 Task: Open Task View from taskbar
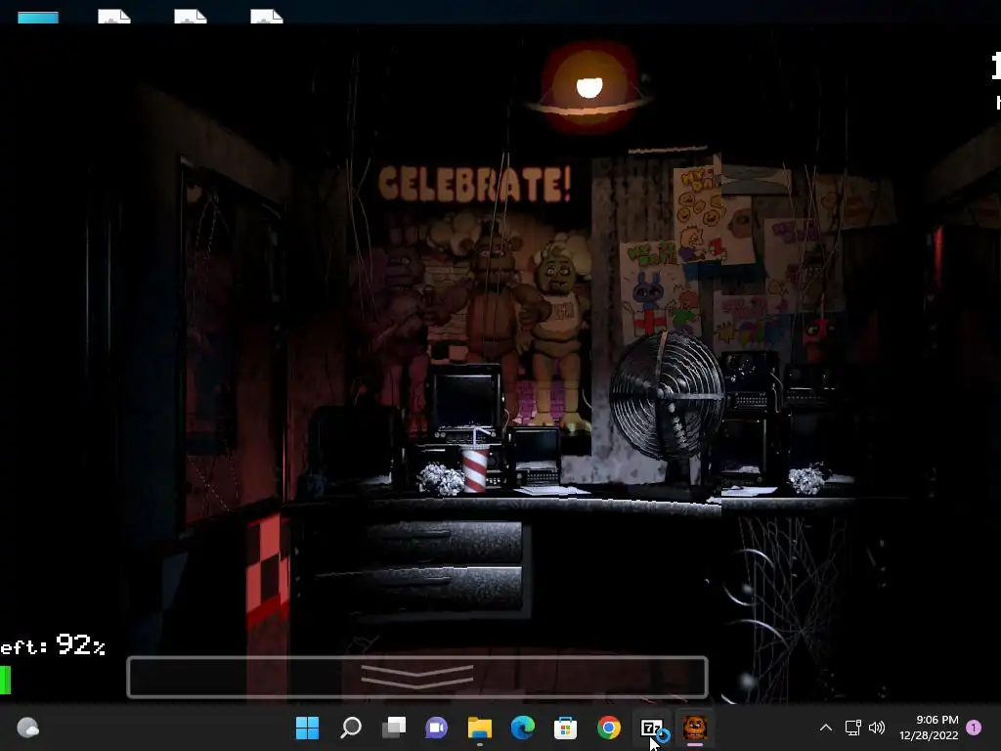coord(393,728)
